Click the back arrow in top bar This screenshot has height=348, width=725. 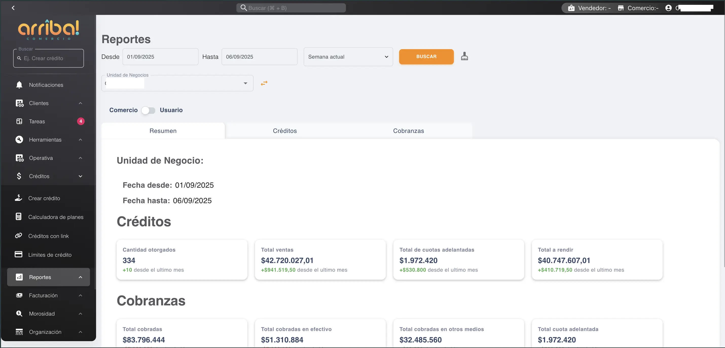pyautogui.click(x=13, y=8)
